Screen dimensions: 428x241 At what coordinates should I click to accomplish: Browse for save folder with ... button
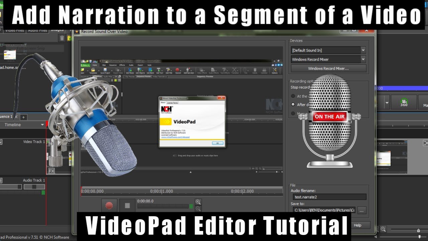[362, 210]
